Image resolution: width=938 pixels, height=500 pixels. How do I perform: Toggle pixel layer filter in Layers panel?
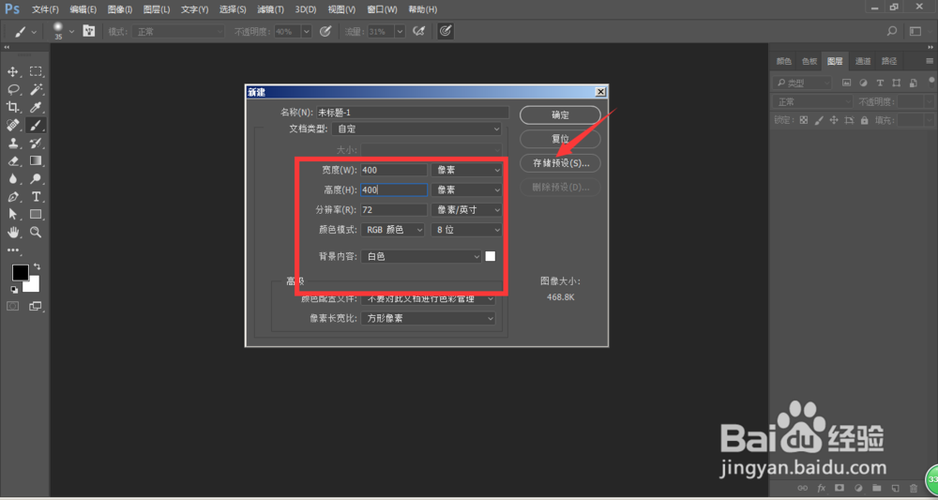tap(846, 83)
